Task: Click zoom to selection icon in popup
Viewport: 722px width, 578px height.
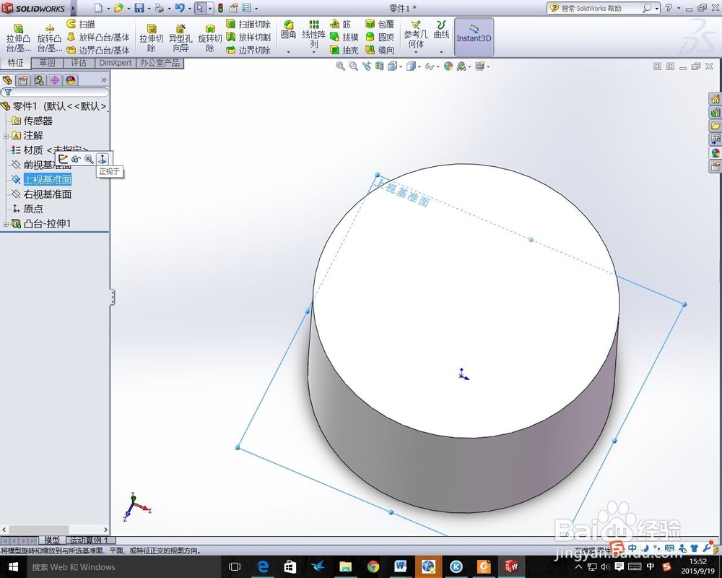Action: click(x=89, y=159)
